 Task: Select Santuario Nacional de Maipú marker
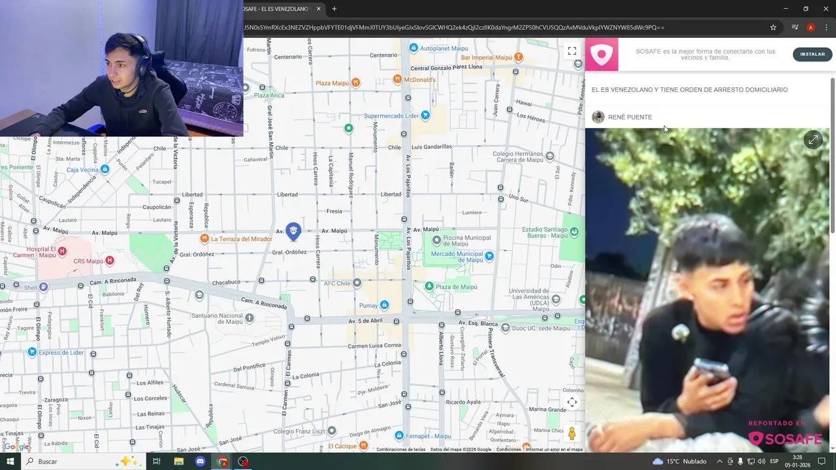(x=249, y=318)
